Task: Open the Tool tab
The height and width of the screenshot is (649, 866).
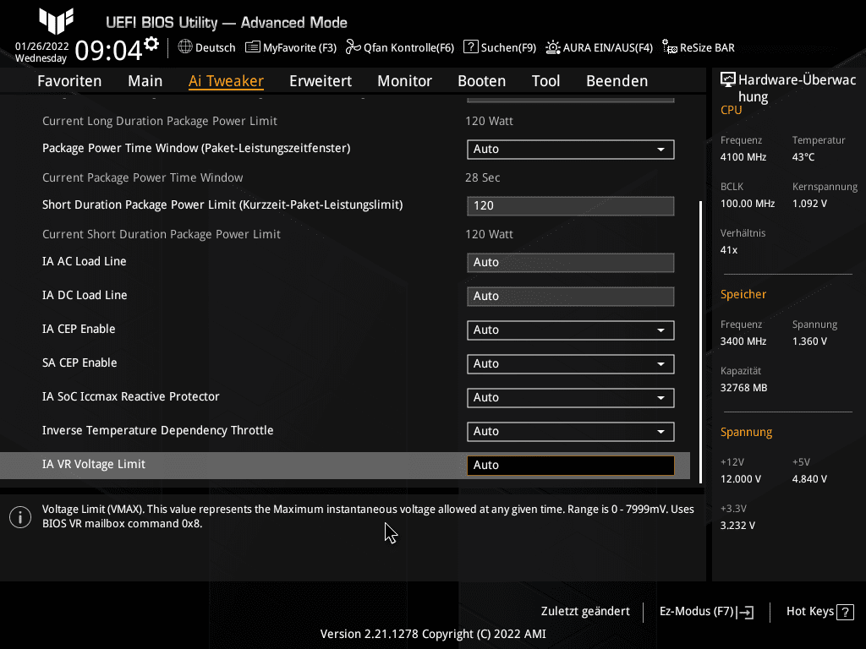Action: pyautogui.click(x=545, y=81)
